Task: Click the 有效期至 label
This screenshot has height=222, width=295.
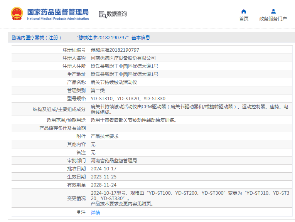Action: (76, 185)
